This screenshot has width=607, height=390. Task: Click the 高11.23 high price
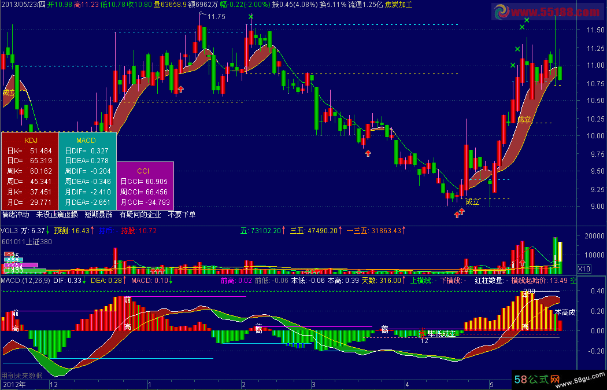tap(86, 5)
